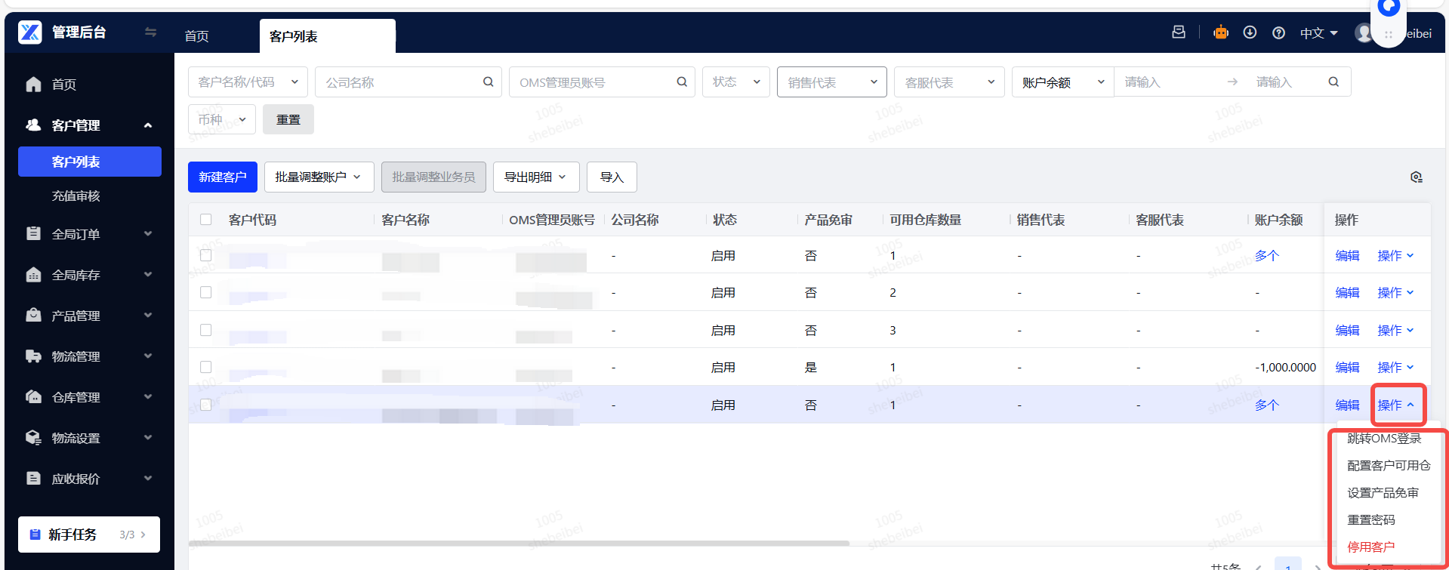Screen dimensions: 1449x570
Task: Open the 中文 language dropdown
Action: [1318, 33]
